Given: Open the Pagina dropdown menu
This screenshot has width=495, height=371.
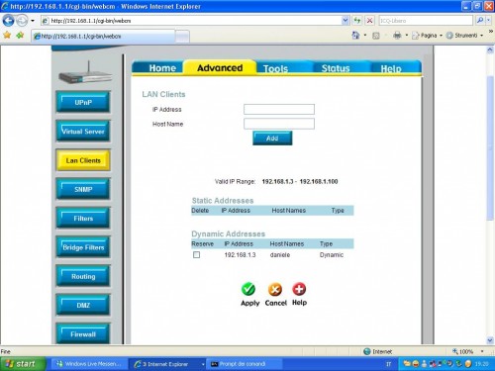Looking at the screenshot, I should click(x=427, y=36).
